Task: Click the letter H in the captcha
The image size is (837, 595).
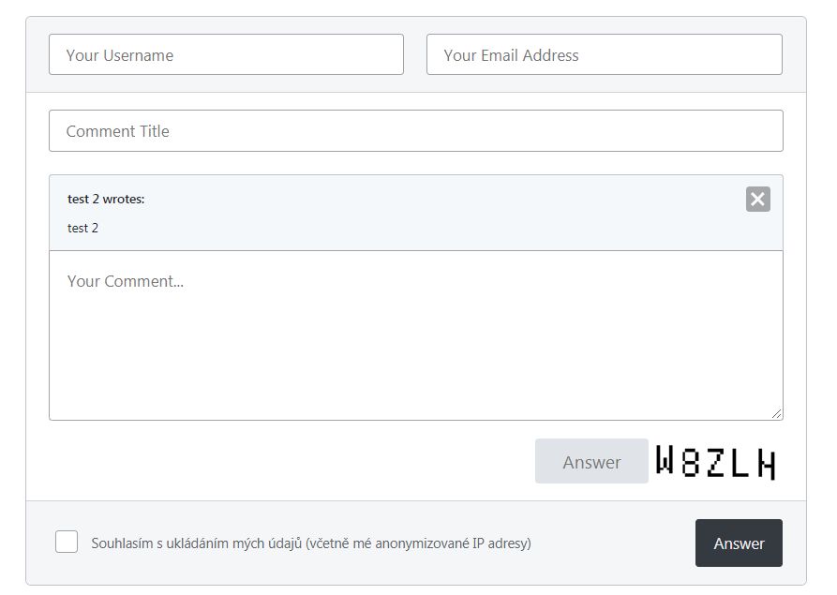Action: click(x=766, y=463)
